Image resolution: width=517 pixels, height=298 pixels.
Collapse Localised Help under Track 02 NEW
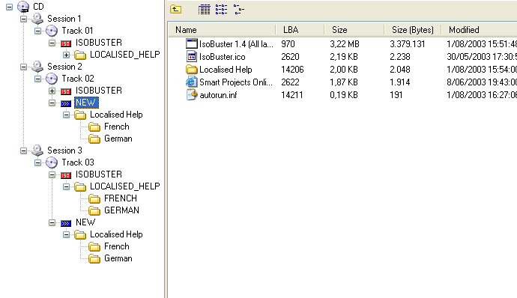coord(66,115)
